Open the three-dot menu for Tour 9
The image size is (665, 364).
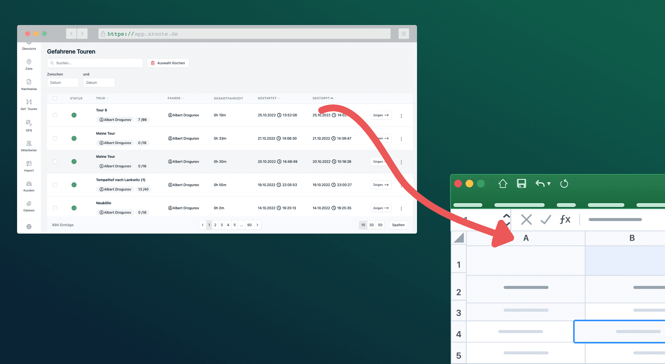[x=401, y=116]
